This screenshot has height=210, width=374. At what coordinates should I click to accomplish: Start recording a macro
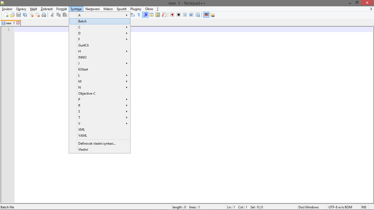[x=172, y=15]
